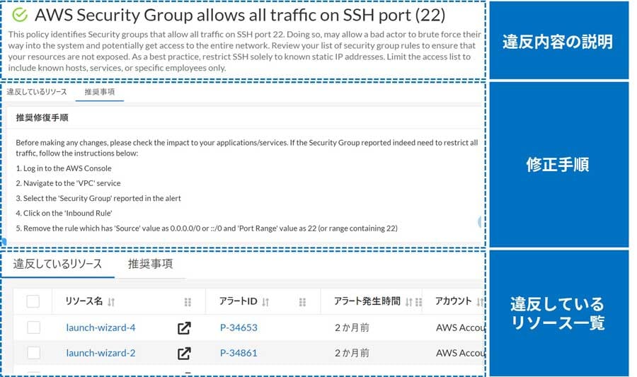637x377 pixels.
Task: Switch to small 違反しているリソース tab in upper panel
Action: (x=37, y=92)
